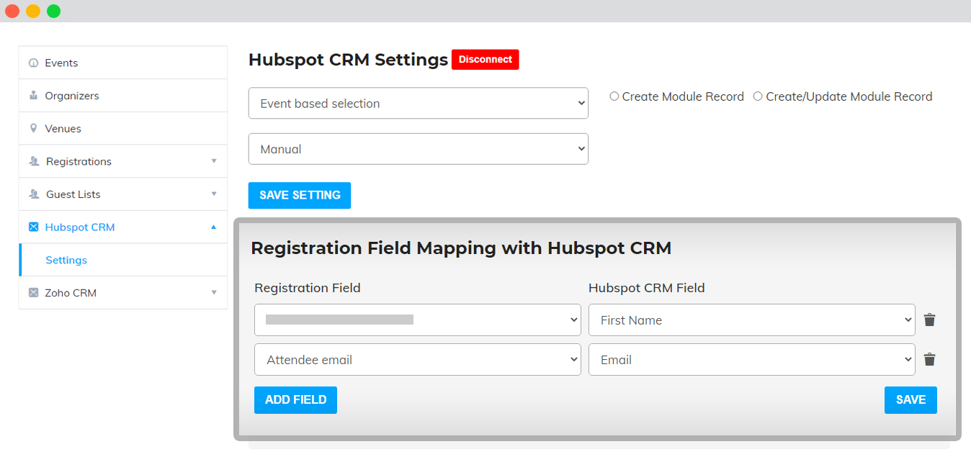This screenshot has width=971, height=457.
Task: Open the blank Registration Field dropdown
Action: 418,320
